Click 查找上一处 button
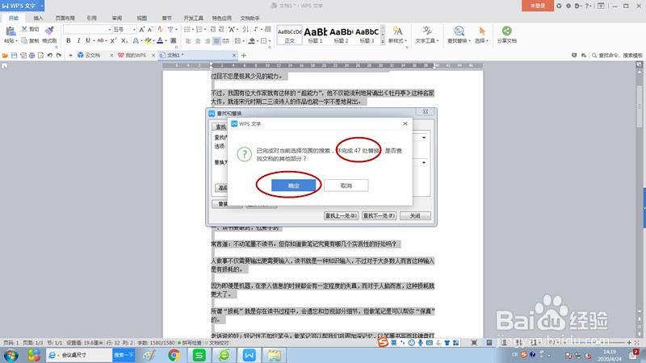The width and height of the screenshot is (646, 363). (x=341, y=215)
